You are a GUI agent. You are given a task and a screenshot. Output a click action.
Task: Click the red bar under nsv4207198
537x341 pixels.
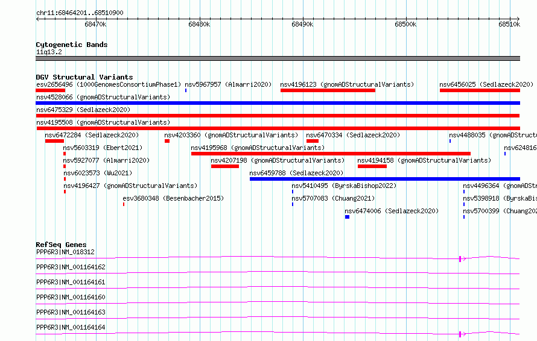coord(225,166)
